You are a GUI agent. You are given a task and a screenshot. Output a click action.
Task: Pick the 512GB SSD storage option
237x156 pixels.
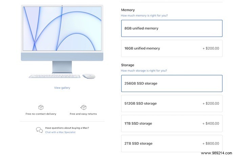tap(172, 103)
